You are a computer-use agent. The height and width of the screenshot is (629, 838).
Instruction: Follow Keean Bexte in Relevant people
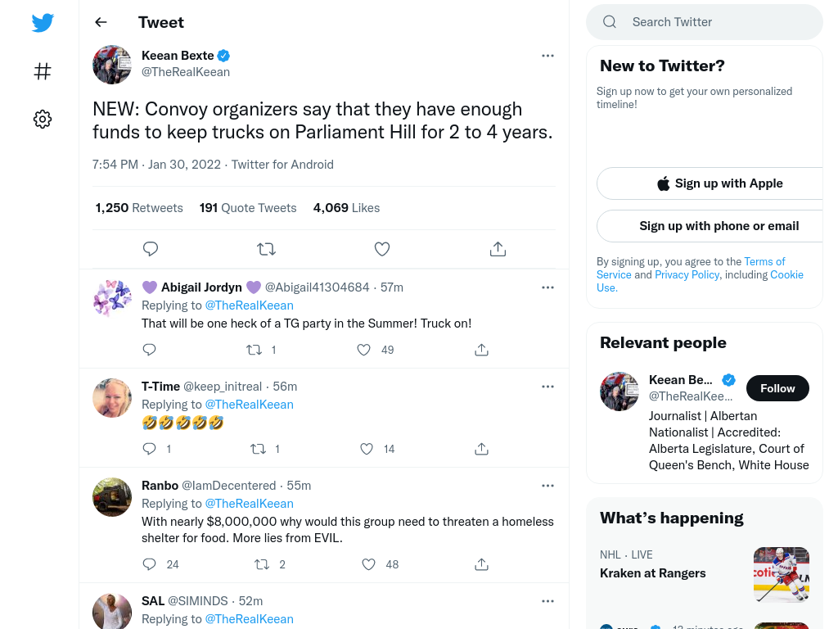click(x=777, y=388)
